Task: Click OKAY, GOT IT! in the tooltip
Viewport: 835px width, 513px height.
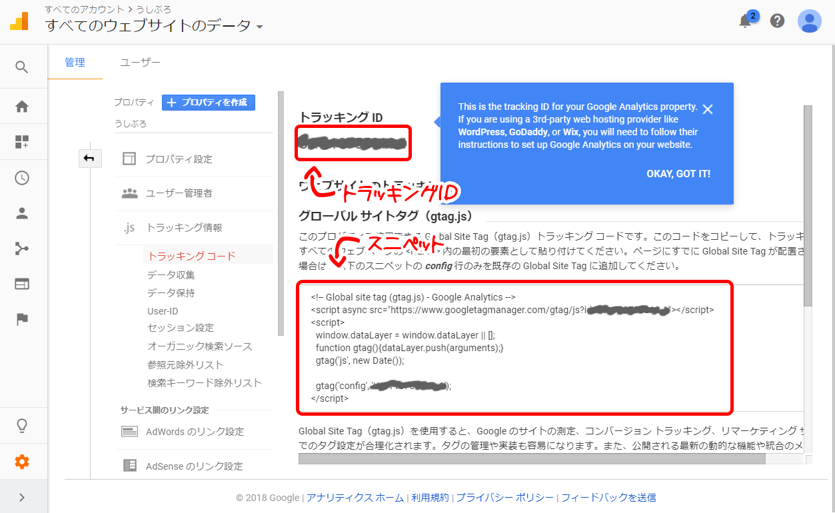Action: coord(678,174)
